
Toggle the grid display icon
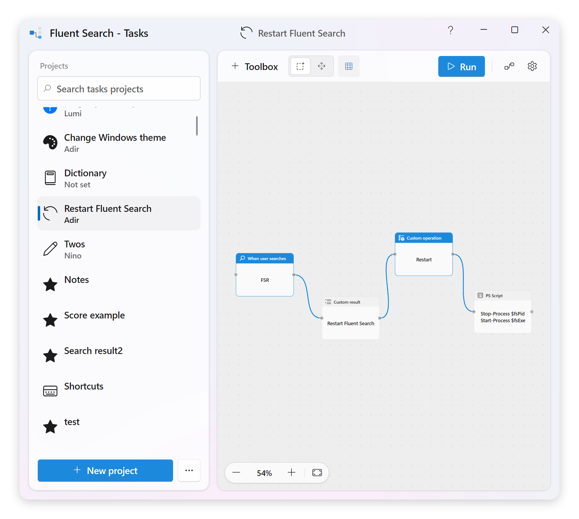[x=349, y=66]
